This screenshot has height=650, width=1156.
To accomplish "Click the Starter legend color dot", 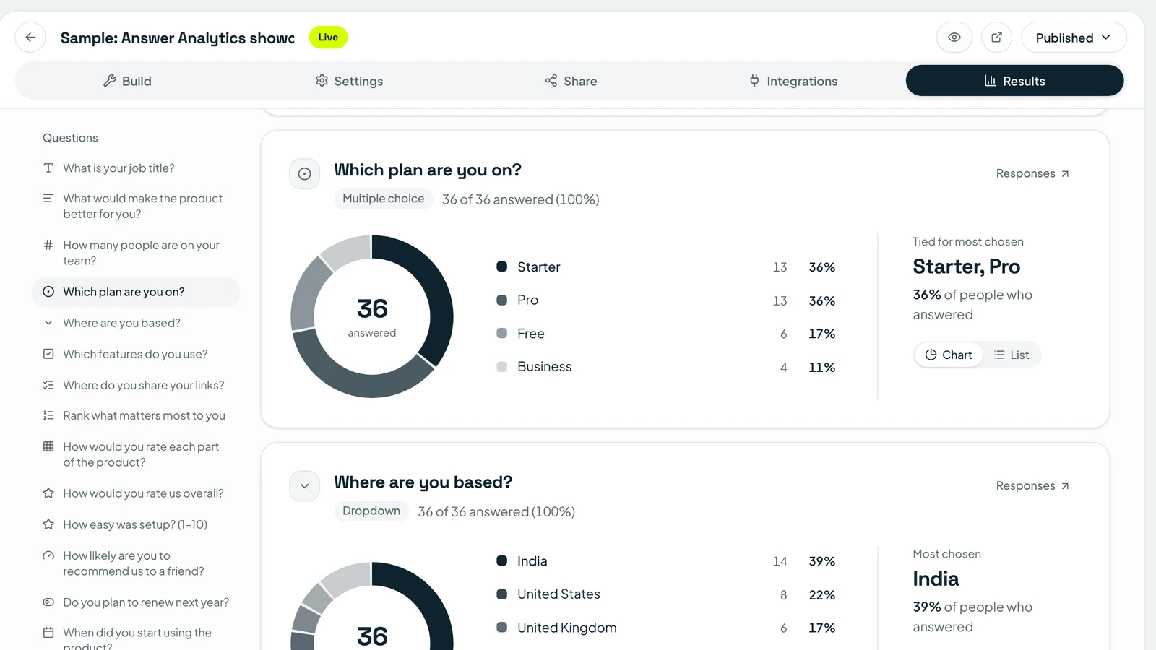I will click(502, 266).
